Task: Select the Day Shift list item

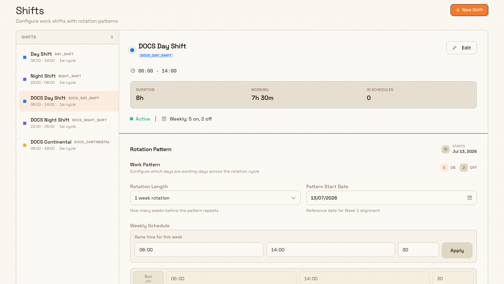Action: coord(69,57)
